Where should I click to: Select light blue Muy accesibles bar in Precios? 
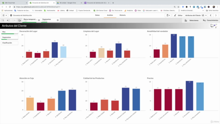point(200,96)
